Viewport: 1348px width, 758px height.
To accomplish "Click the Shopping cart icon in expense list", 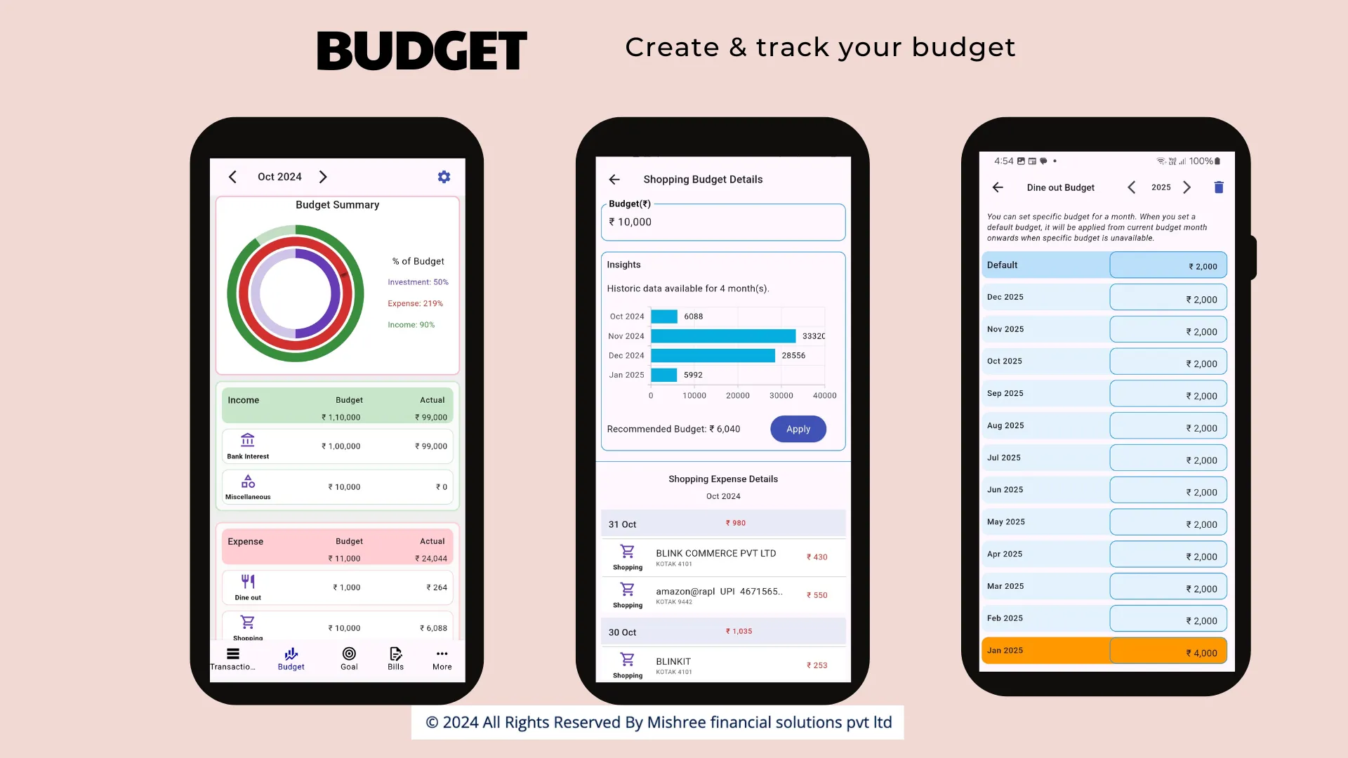I will 247,622.
